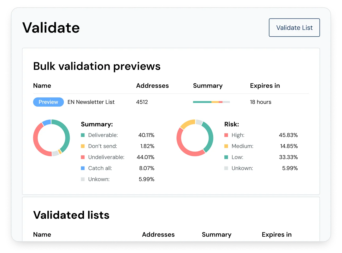The image size is (342, 253).
Task: Click the 33.33% value
Action: [x=288, y=157]
